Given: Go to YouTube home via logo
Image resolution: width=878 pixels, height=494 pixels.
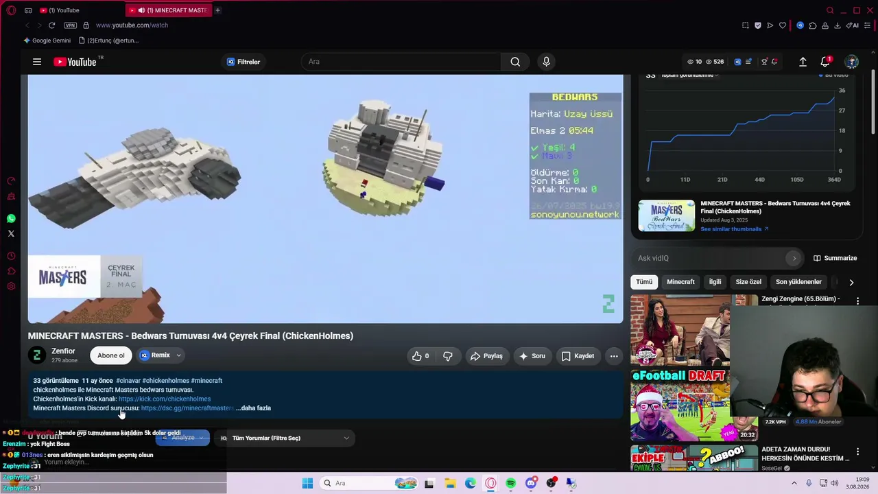Looking at the screenshot, I should point(75,62).
